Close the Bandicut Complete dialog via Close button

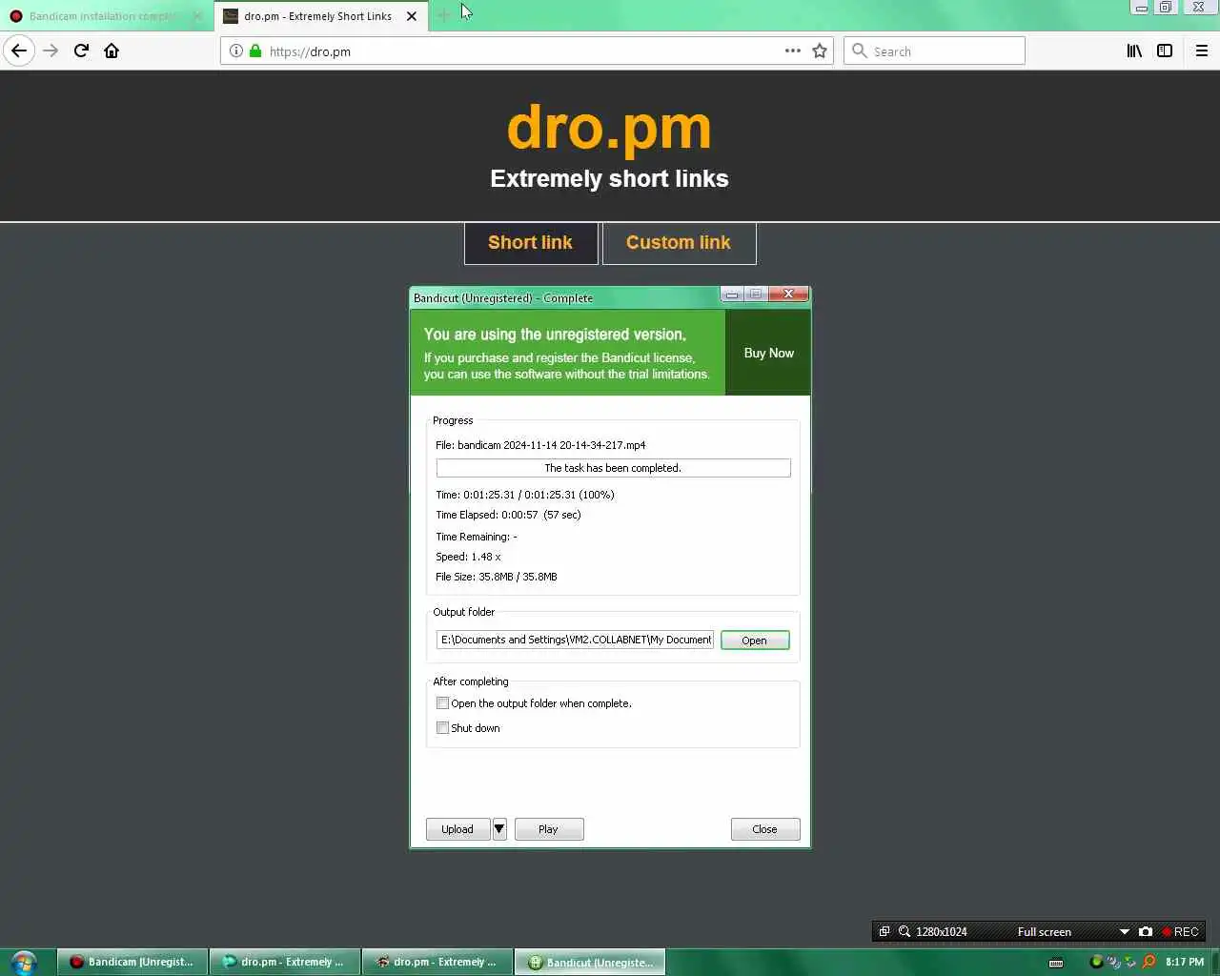pyautogui.click(x=765, y=829)
